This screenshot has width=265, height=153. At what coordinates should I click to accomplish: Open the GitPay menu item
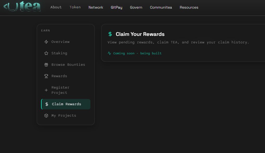coord(116,8)
